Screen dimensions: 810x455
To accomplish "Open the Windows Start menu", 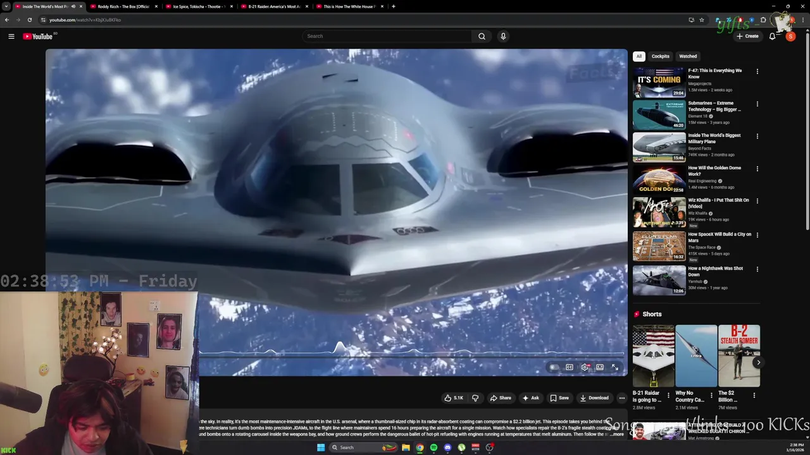I will pyautogui.click(x=321, y=447).
